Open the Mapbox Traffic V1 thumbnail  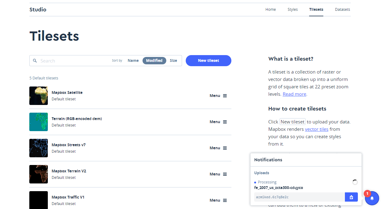pyautogui.click(x=39, y=200)
